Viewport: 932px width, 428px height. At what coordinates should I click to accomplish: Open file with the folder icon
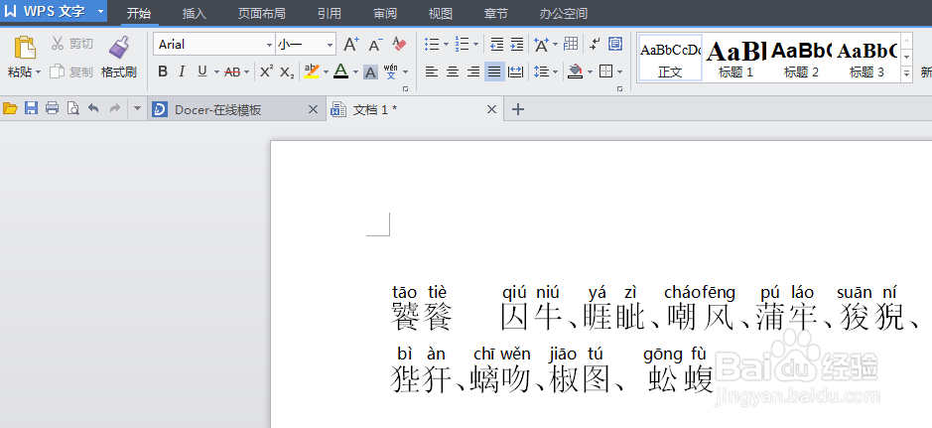pyautogui.click(x=10, y=108)
